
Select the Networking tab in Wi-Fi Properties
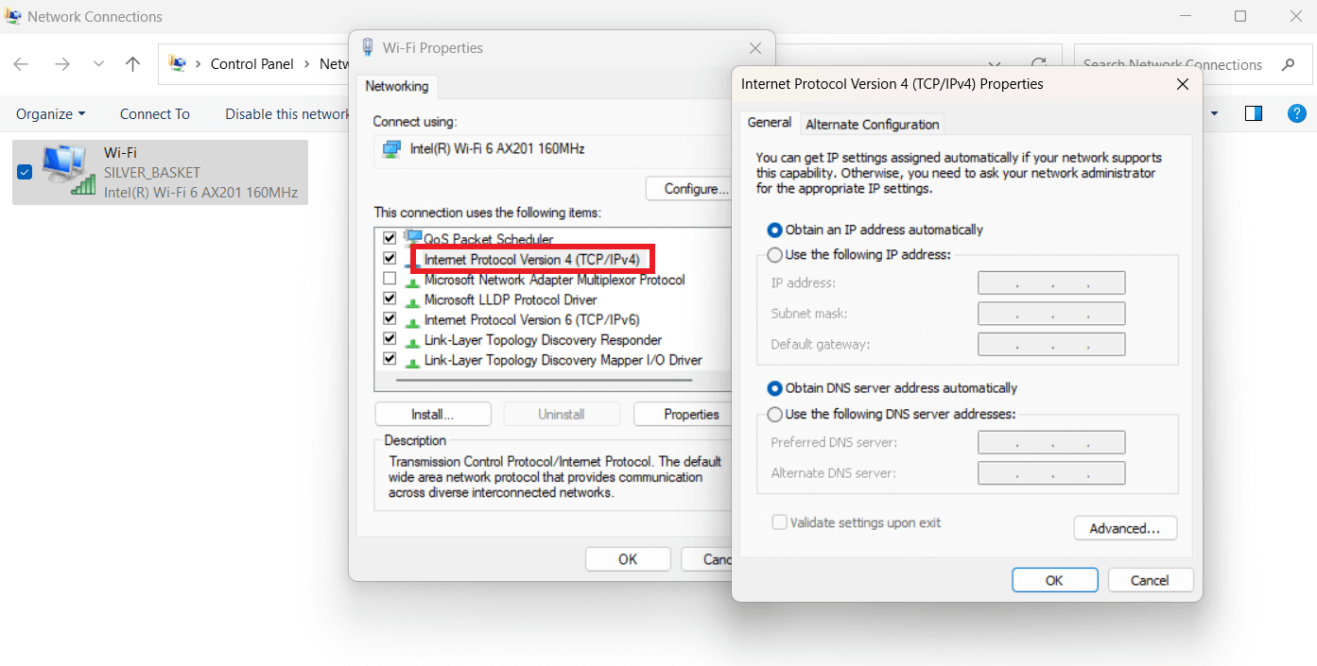[x=396, y=86]
